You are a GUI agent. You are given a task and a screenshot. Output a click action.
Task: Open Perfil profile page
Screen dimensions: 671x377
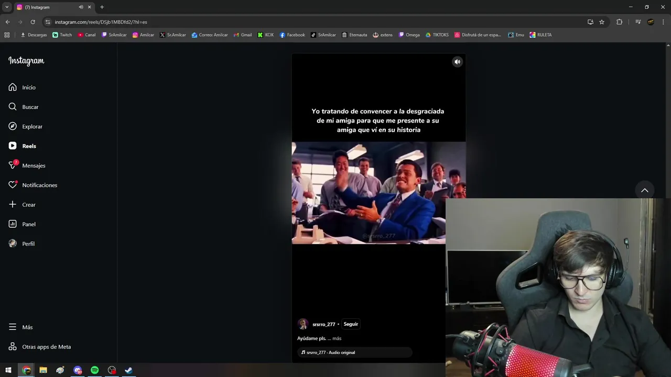(21, 243)
